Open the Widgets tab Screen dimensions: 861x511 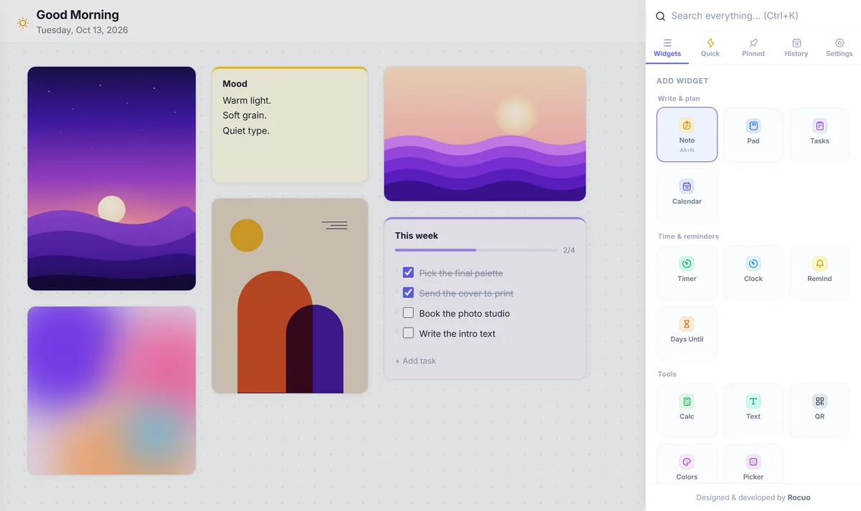pos(667,48)
